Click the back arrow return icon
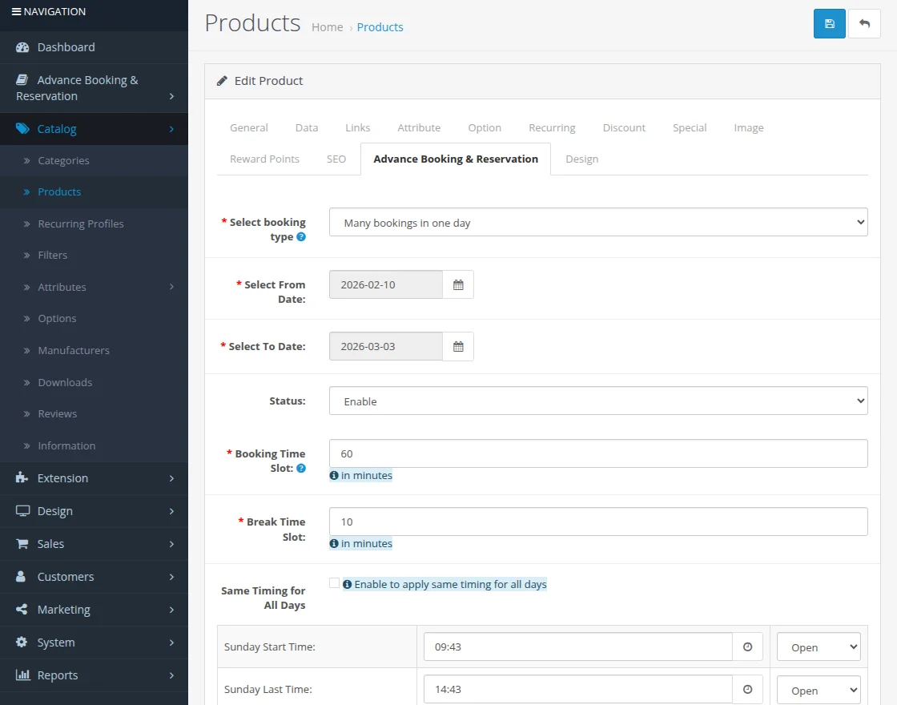Image resolution: width=897 pixels, height=705 pixels. [864, 24]
